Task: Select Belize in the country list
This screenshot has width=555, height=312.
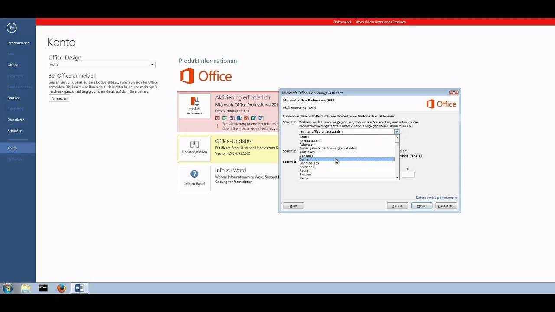Action: tap(347, 178)
